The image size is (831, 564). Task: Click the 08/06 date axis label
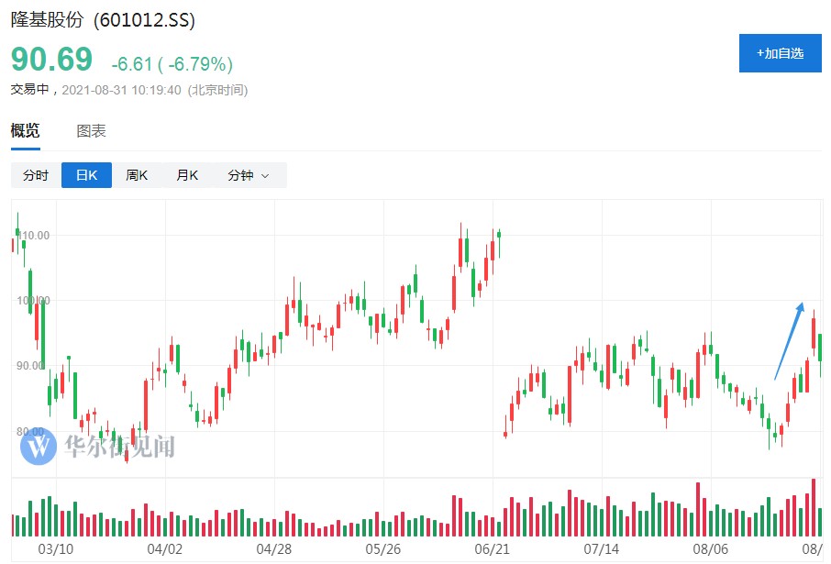[x=710, y=549]
